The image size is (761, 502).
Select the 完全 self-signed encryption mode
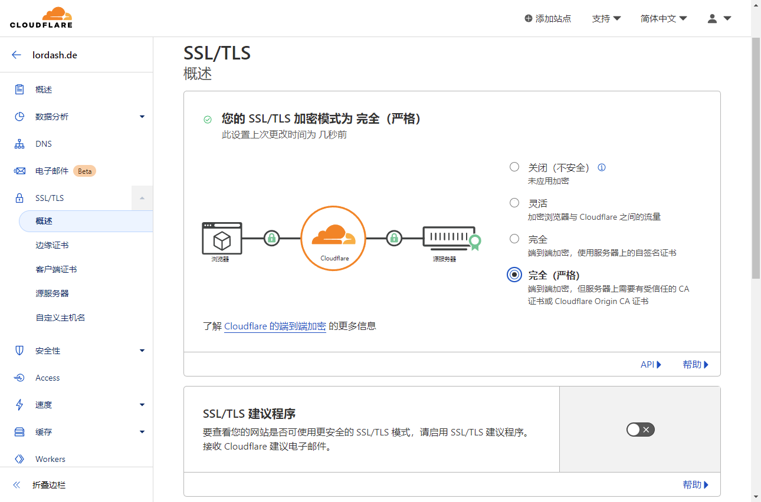514,239
